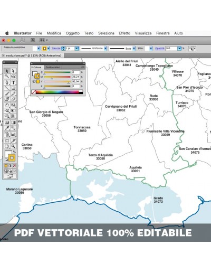Select the Eyedropper tool
The height and width of the screenshot is (273, 211).
[7, 128]
